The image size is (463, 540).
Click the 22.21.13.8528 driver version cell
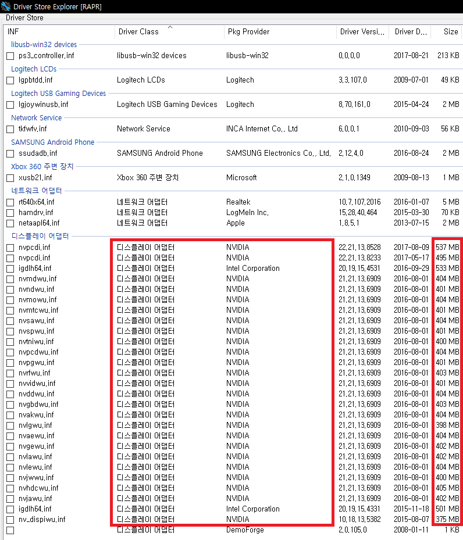(359, 248)
